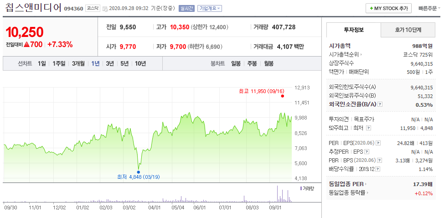Screen dimensions: 444x218
Task: Click the red up-triangle next to 700
Action: click(x=27, y=44)
